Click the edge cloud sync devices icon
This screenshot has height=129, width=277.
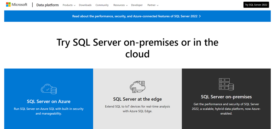(x=137, y=87)
